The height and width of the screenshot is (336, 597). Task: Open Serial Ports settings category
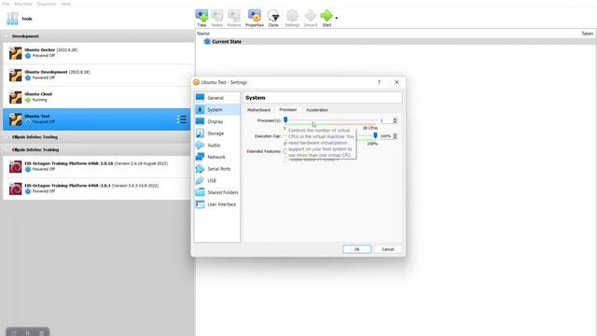(x=217, y=169)
